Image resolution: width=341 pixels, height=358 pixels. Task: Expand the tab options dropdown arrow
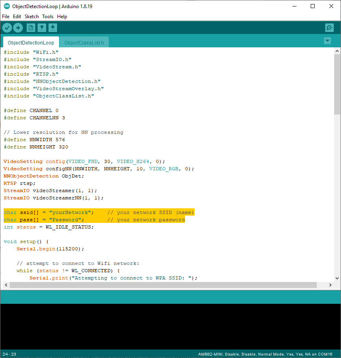pos(327,41)
